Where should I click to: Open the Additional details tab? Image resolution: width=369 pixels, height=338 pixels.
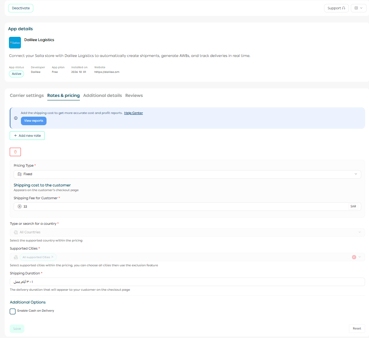coord(102,96)
